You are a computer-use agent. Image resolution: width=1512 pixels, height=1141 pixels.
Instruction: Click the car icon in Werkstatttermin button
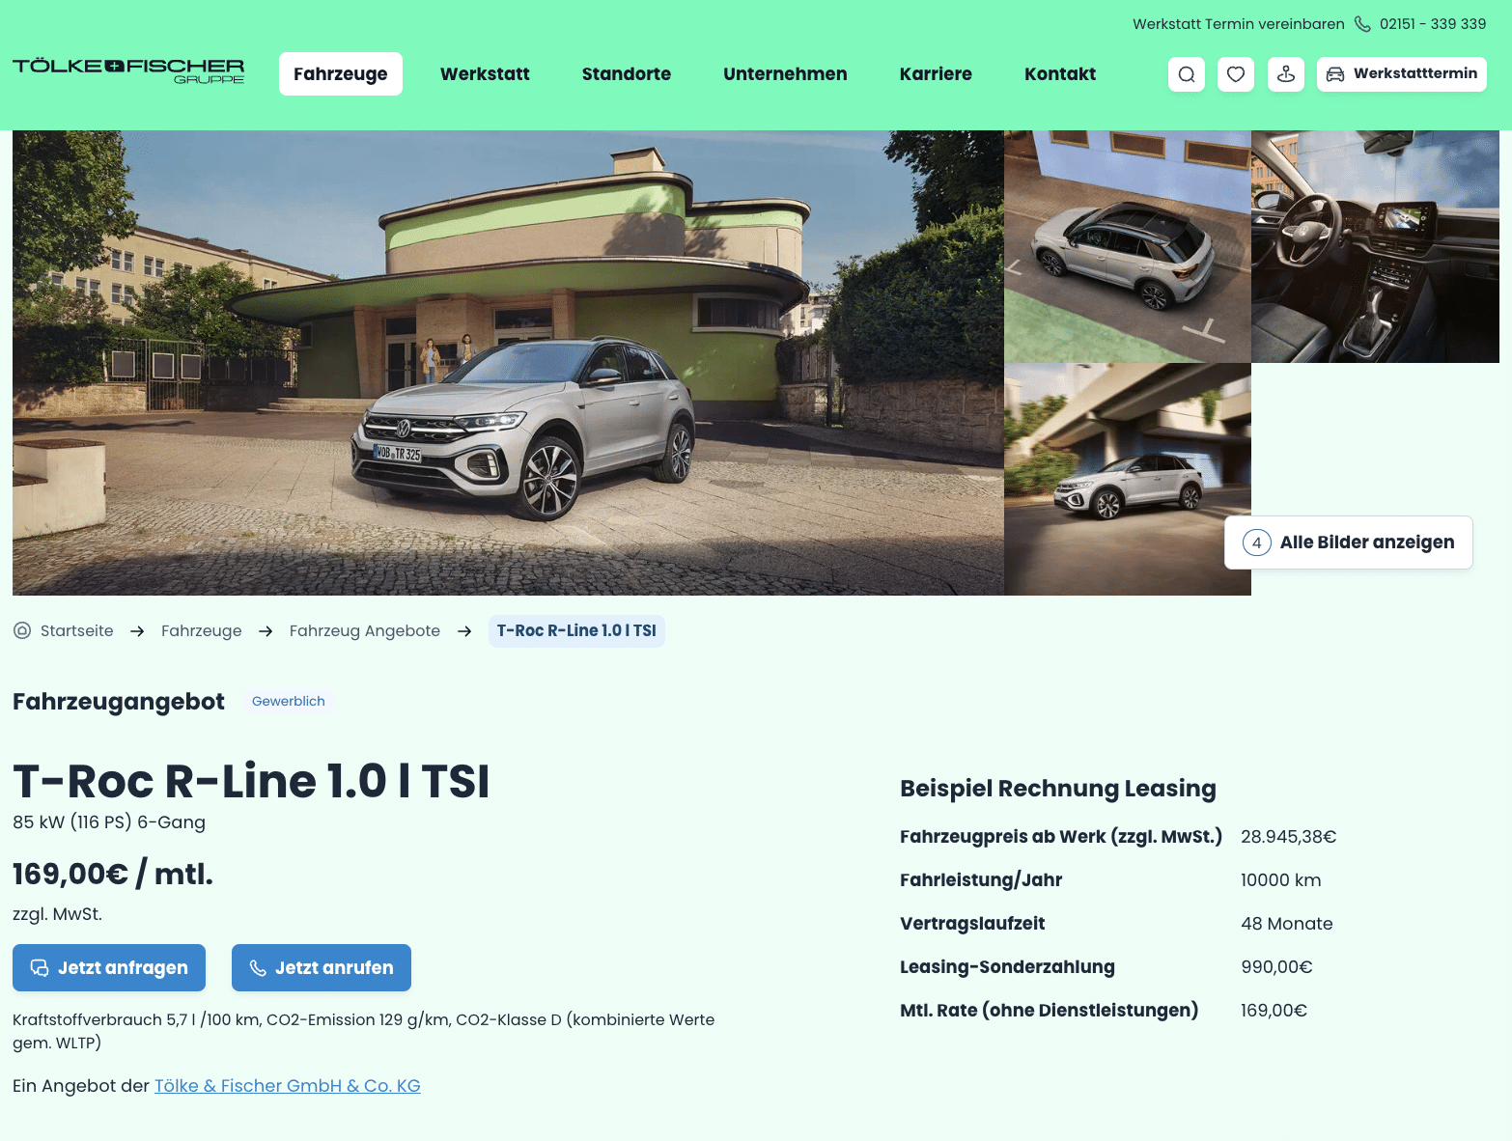pyautogui.click(x=1335, y=74)
